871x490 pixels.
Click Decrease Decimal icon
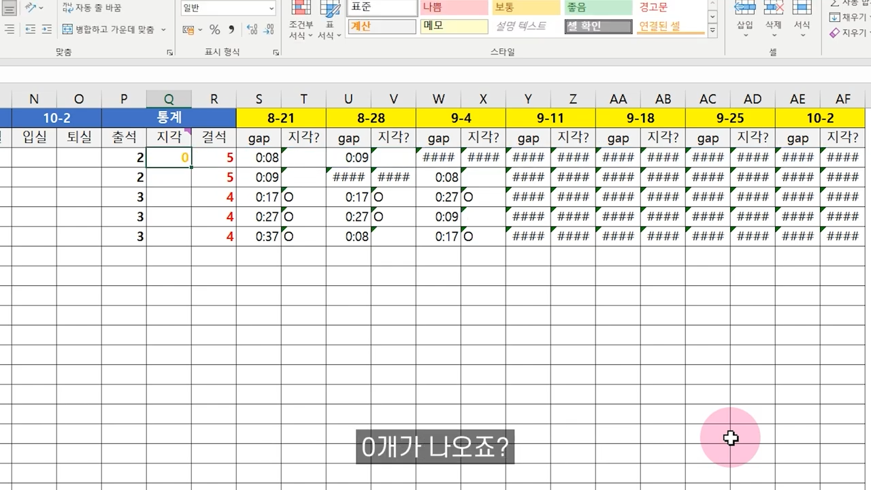click(x=269, y=30)
